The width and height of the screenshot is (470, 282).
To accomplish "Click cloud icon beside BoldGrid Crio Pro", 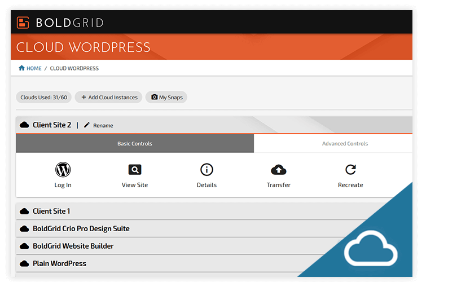I will point(24,228).
